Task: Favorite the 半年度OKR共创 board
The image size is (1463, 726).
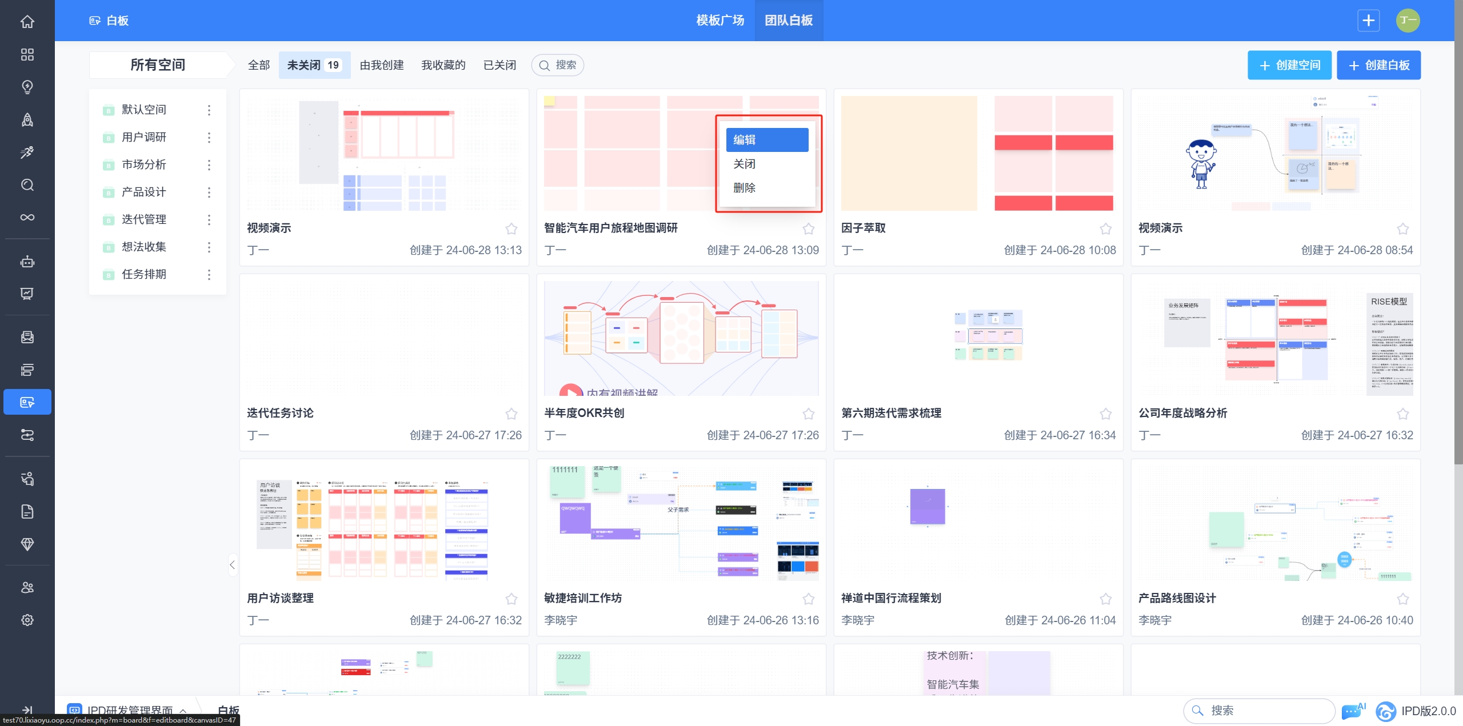Action: 808,414
